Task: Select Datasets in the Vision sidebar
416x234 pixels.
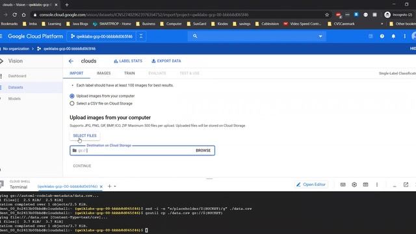Action: tap(16, 87)
